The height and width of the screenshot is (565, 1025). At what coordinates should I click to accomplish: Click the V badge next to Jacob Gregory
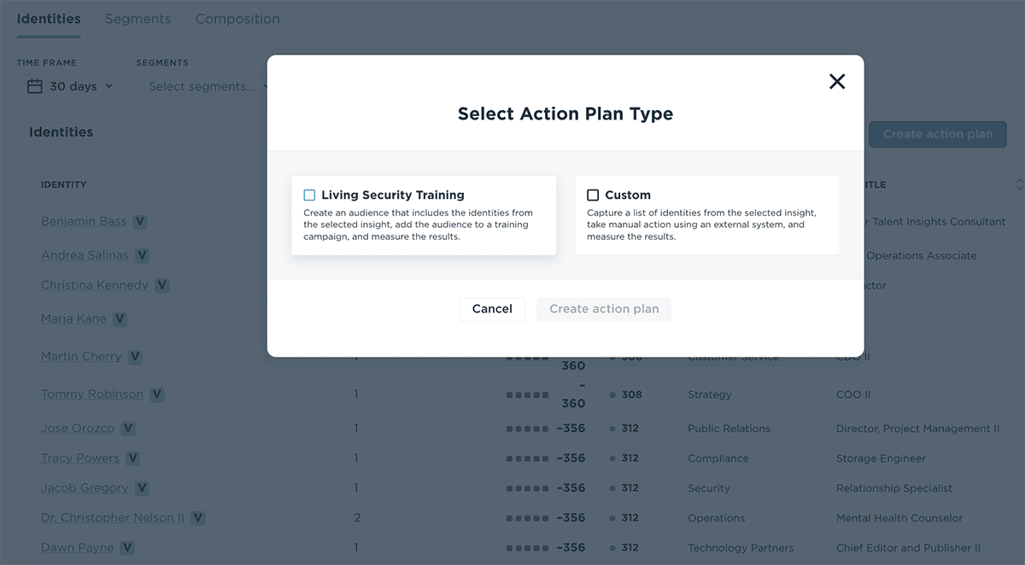click(142, 488)
